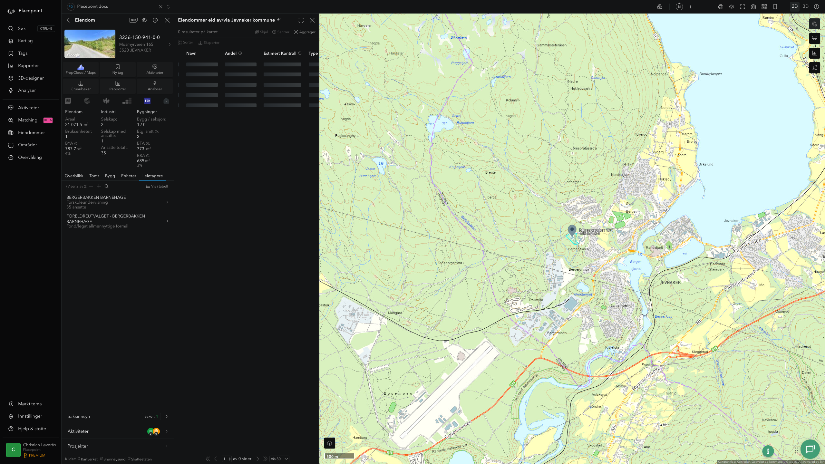Search tenants with magnifier icon
The height and width of the screenshot is (464, 825).
click(x=107, y=186)
